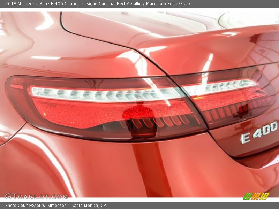Click the car tail light photo

[139, 104]
